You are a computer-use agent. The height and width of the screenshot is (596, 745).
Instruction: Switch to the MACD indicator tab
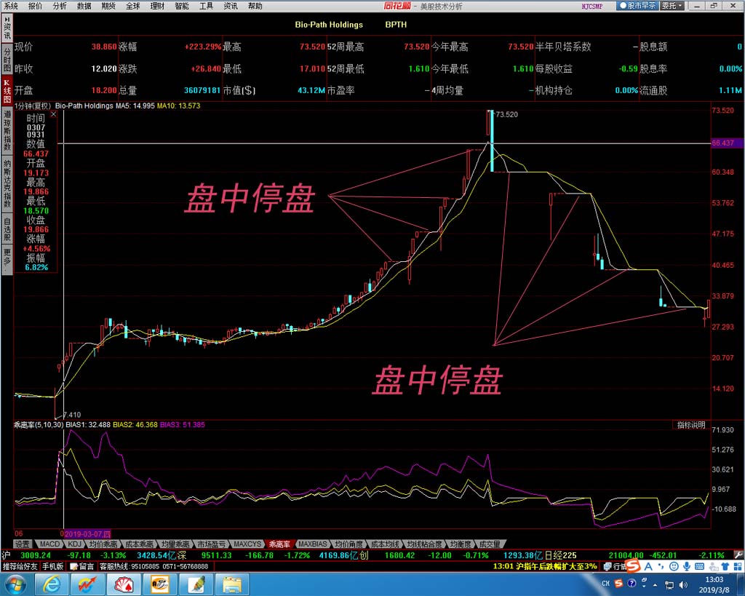49,544
